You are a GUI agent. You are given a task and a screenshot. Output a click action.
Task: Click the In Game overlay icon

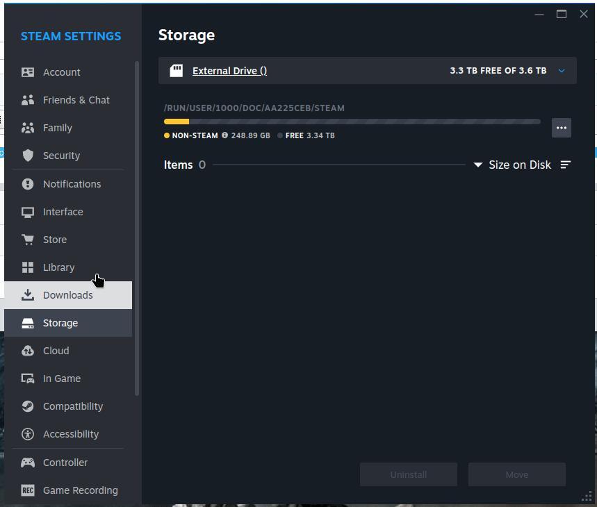tap(27, 379)
